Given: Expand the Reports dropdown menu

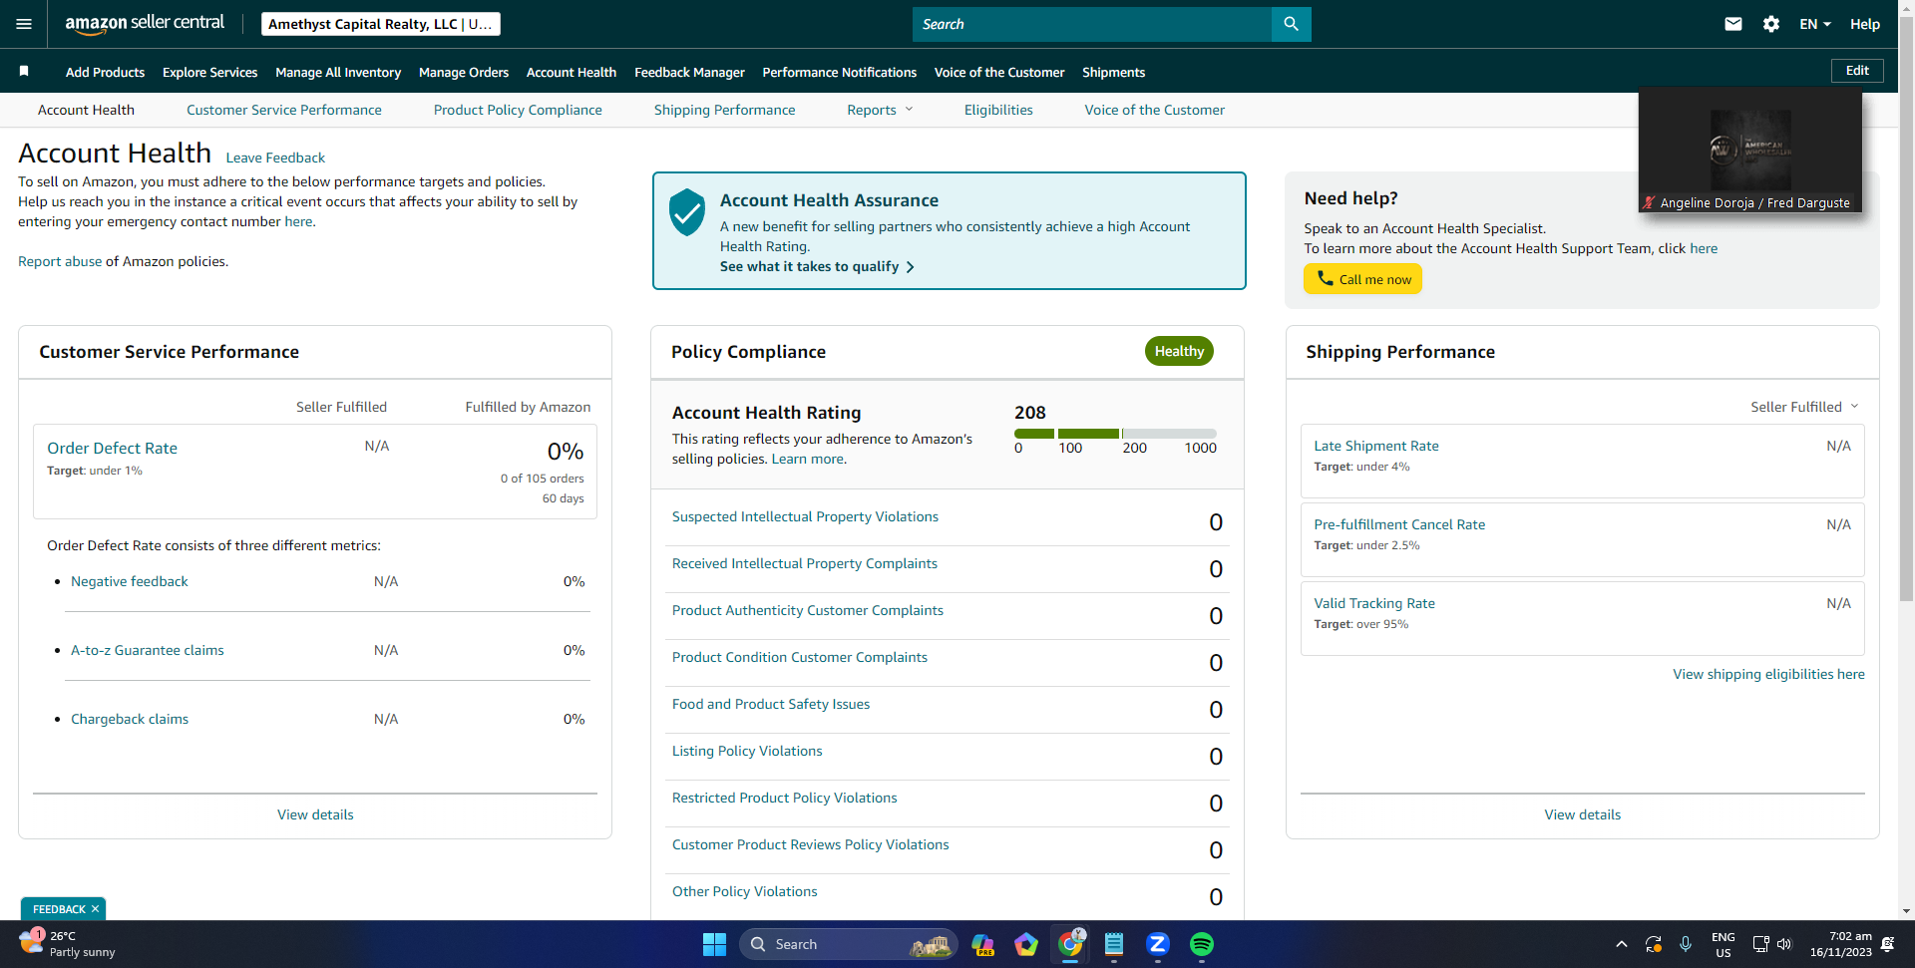Looking at the screenshot, I should click(880, 110).
